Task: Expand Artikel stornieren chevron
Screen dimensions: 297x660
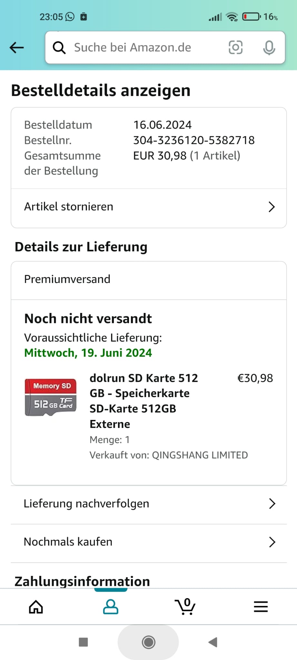Action: pyautogui.click(x=272, y=207)
